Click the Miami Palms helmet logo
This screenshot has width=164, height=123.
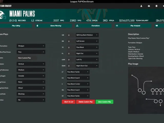pyautogui.click(x=3, y=15)
